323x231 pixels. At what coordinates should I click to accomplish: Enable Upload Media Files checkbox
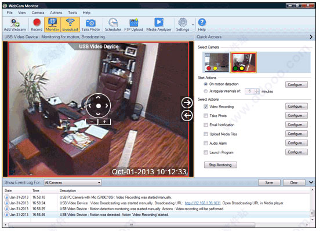coord(206,134)
